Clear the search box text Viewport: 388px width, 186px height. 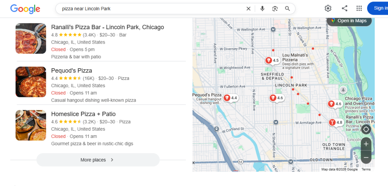click(x=249, y=9)
